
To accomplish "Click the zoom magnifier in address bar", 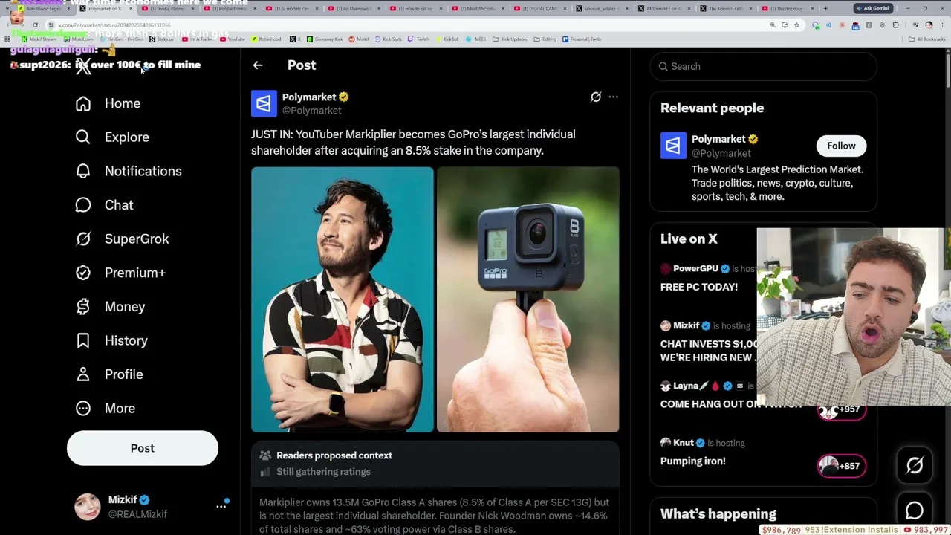I will (x=773, y=25).
